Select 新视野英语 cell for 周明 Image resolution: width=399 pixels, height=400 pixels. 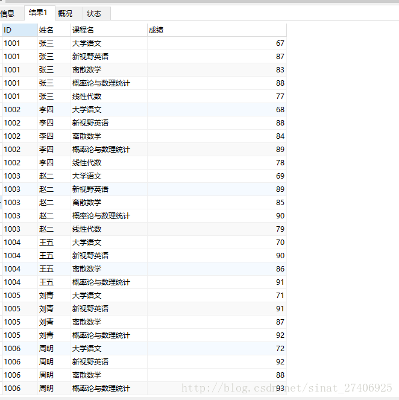coord(109,362)
